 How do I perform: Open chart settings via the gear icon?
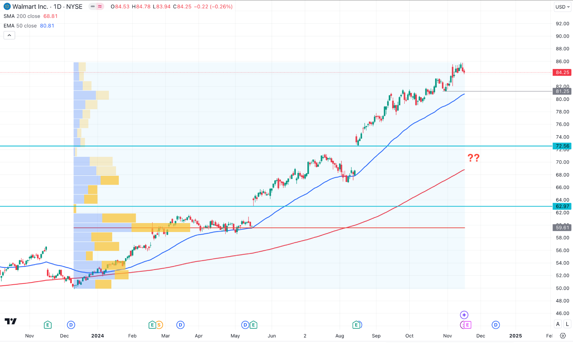563,336
